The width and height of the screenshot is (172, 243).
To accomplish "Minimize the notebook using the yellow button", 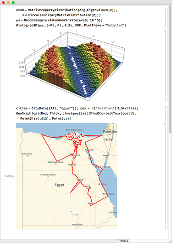I will point(8,3).
